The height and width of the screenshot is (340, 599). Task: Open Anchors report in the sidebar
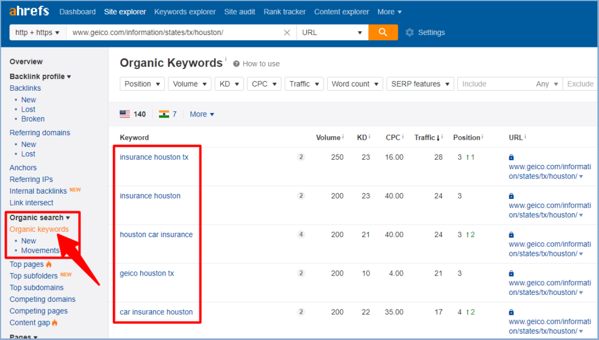click(x=23, y=168)
